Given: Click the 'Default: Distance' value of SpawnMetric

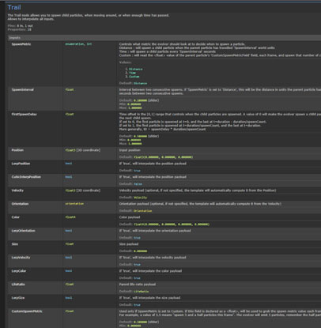Looking at the screenshot, I should pos(133,83).
